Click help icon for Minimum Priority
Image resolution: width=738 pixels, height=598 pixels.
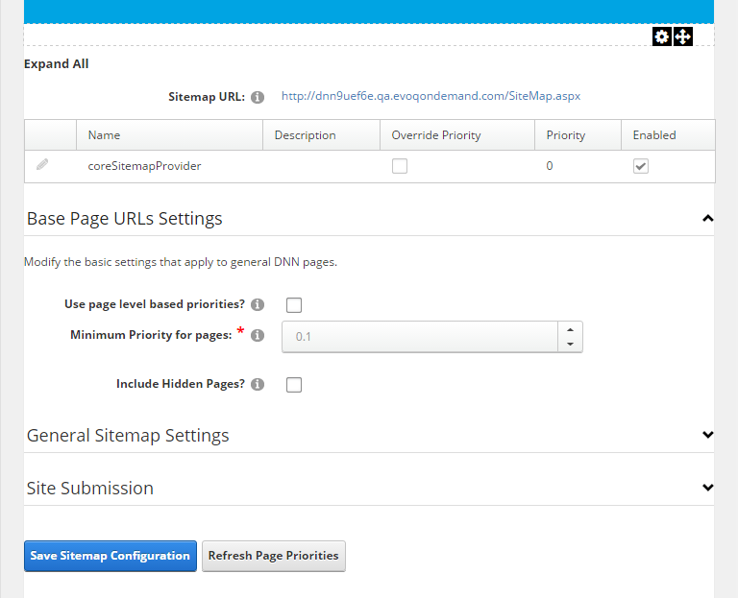point(257,336)
